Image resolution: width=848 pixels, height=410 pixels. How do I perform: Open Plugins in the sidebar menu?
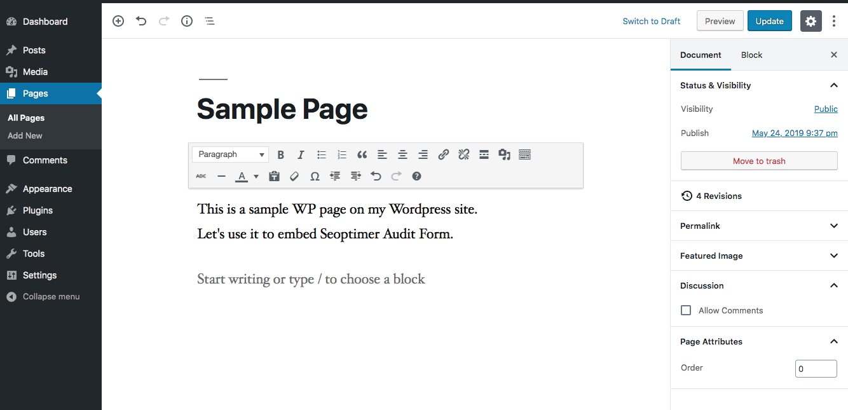tap(38, 210)
